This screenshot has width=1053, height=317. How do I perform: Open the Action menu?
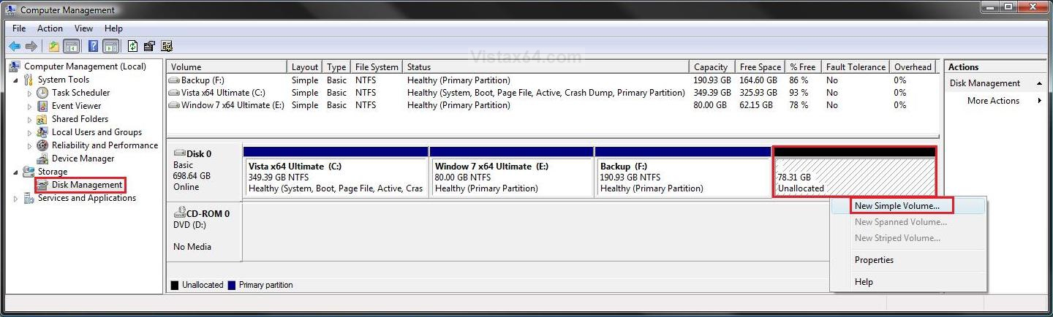coord(50,28)
